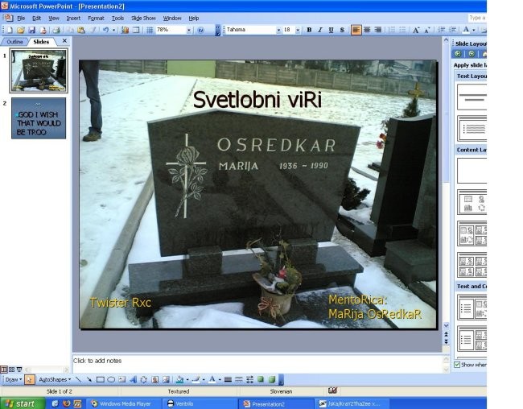
Task: Insert Clip Art from Drawing toolbar
Action: click(154, 380)
